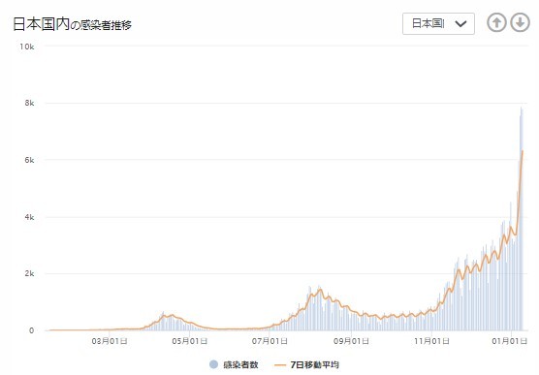Screen dimensions: 539x375
Task: Click the down arrow circle icon
Action: (520, 23)
